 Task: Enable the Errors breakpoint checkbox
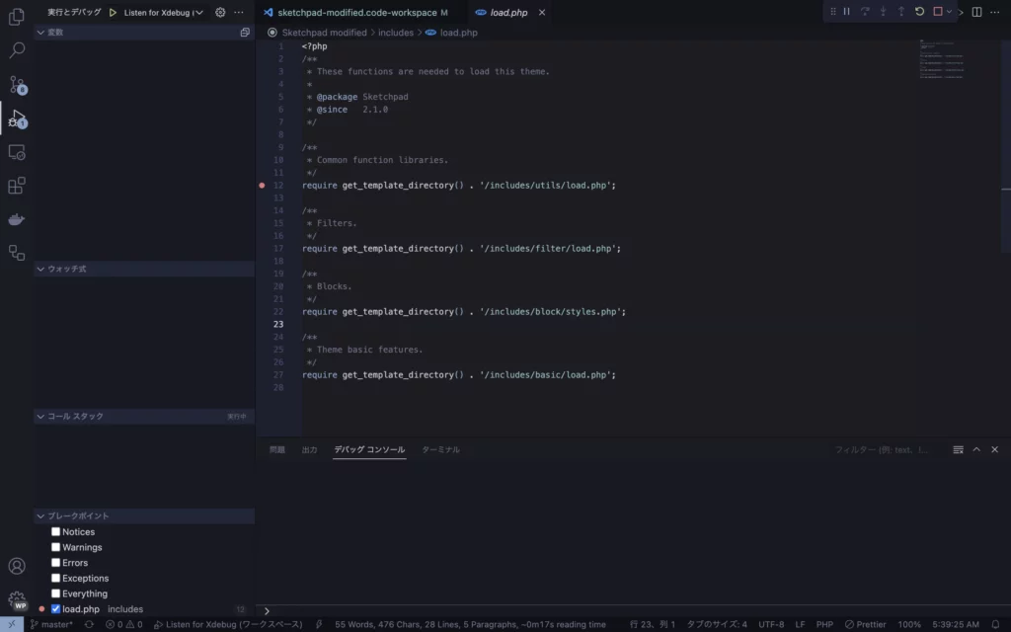55,562
